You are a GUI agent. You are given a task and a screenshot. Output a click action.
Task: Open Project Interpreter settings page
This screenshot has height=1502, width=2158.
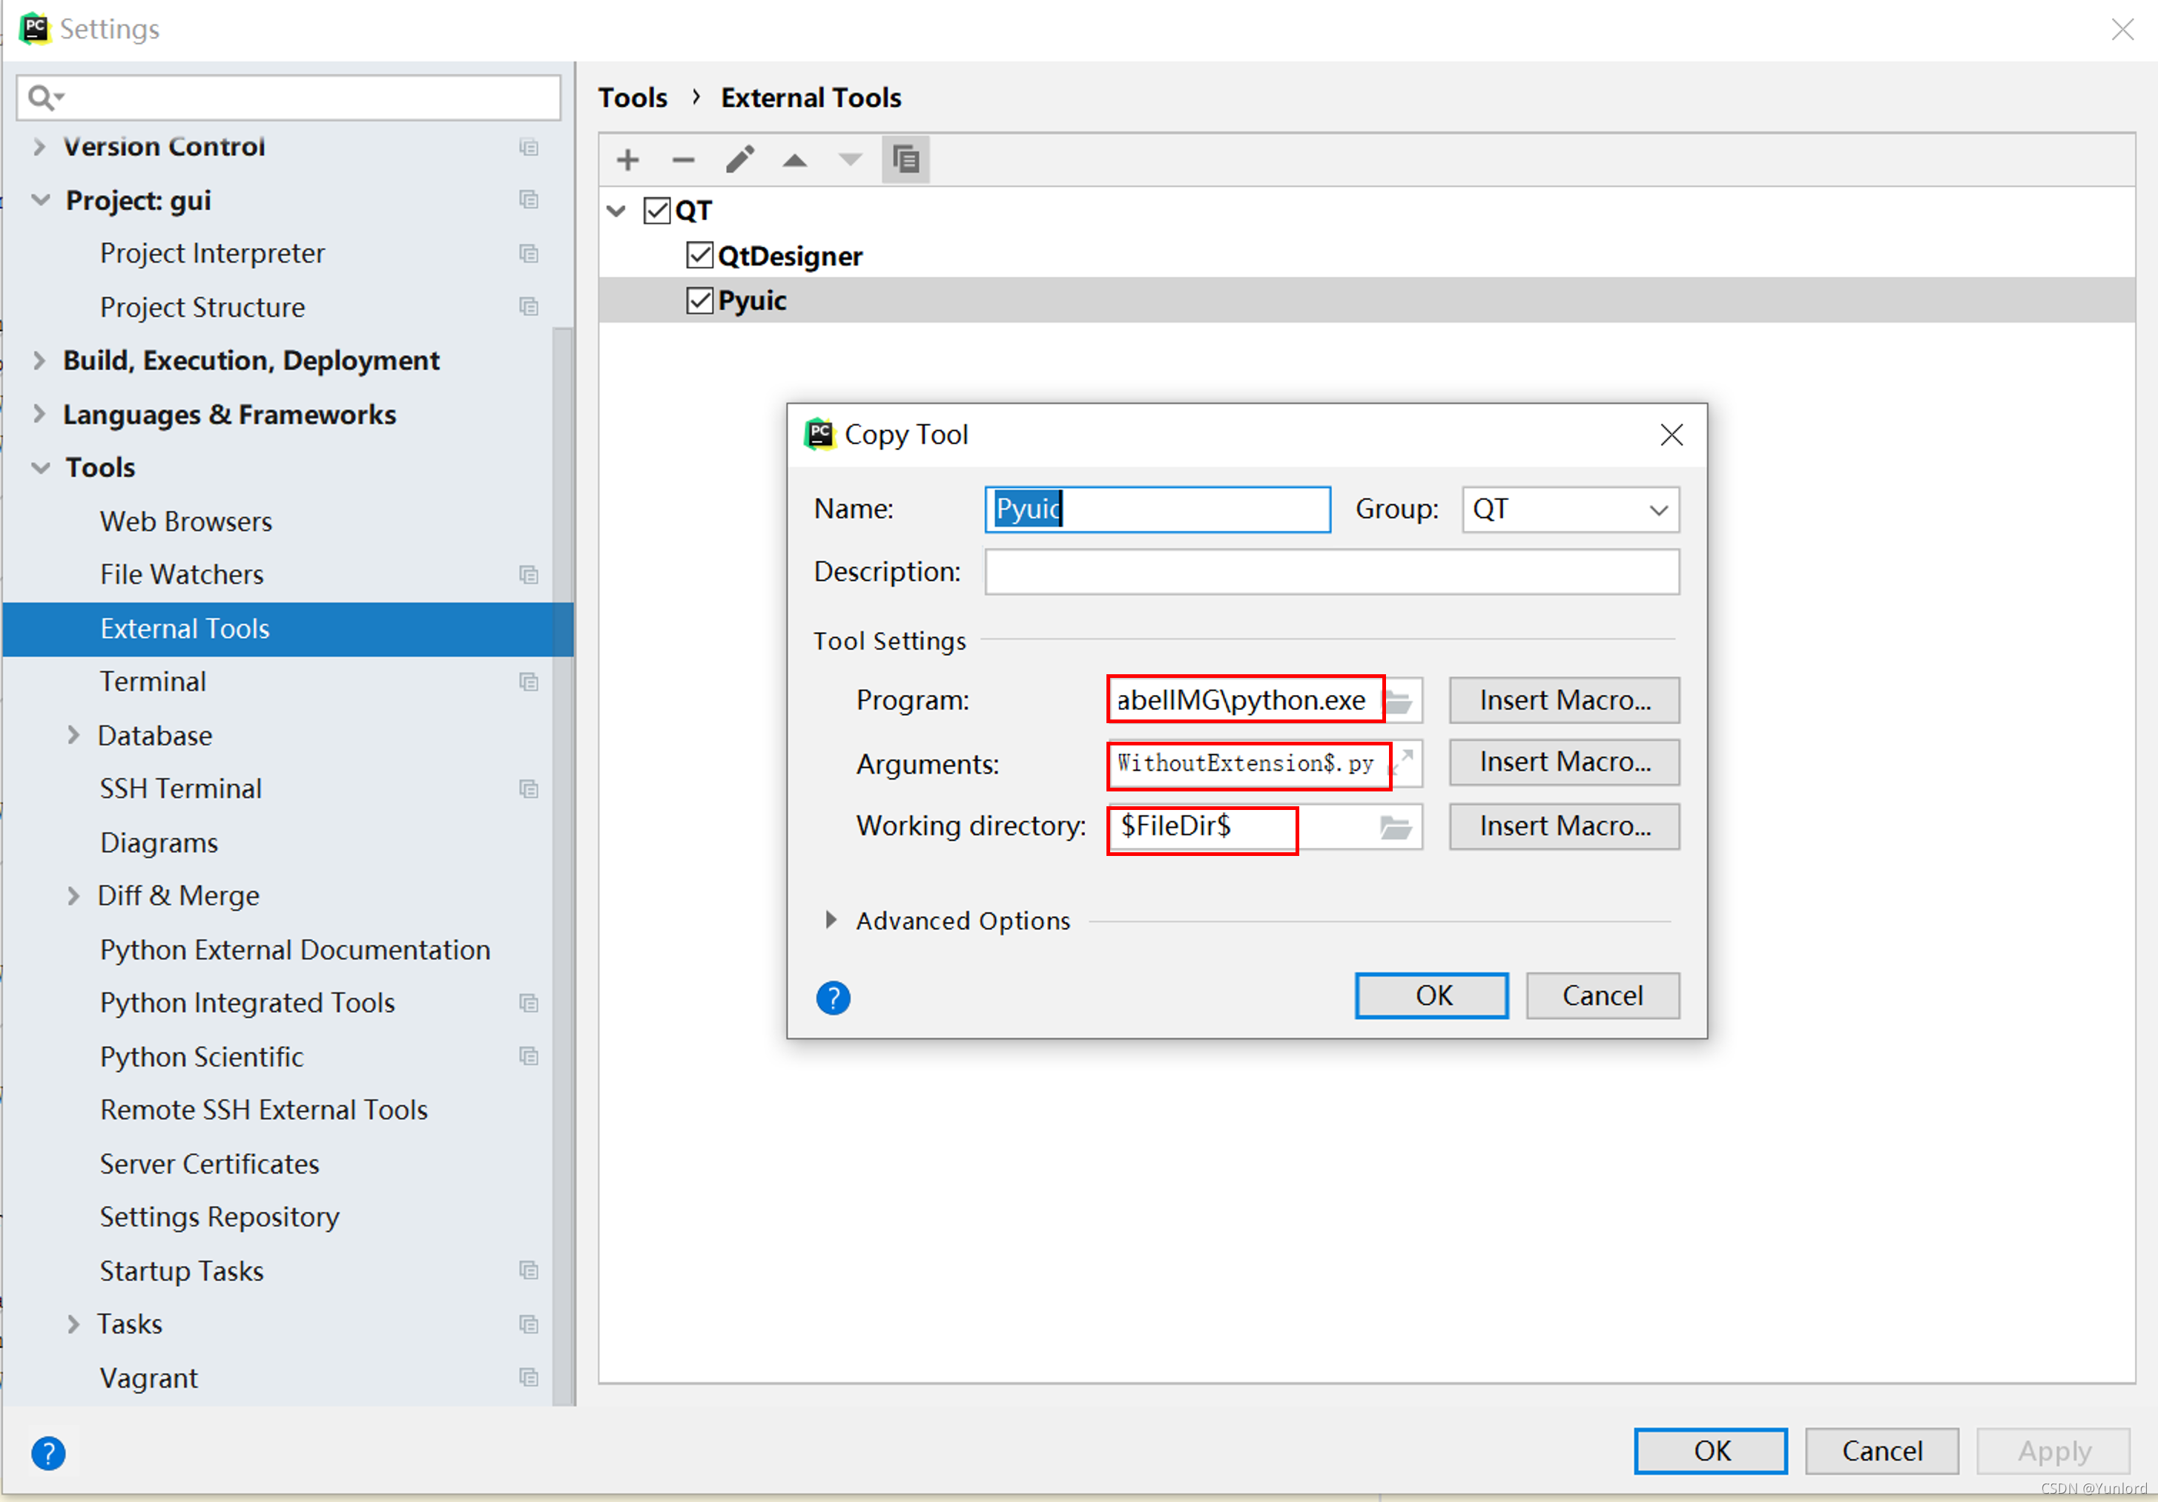[x=212, y=253]
